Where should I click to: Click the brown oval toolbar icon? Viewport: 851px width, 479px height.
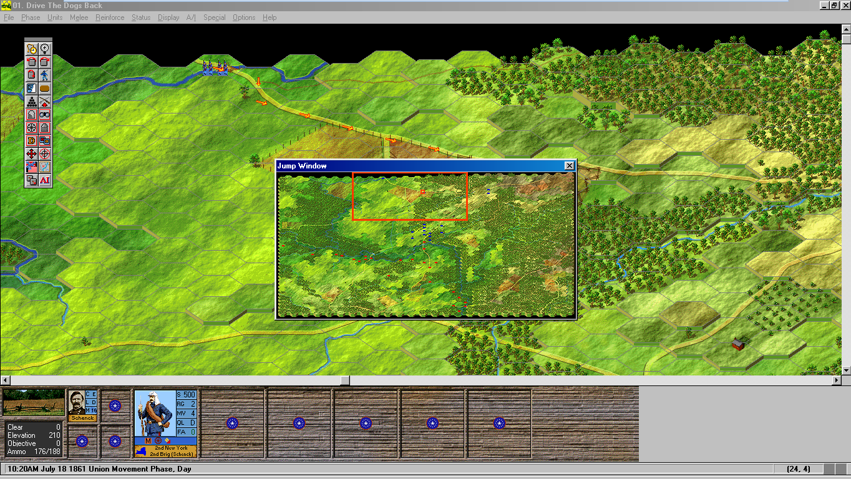(x=45, y=88)
